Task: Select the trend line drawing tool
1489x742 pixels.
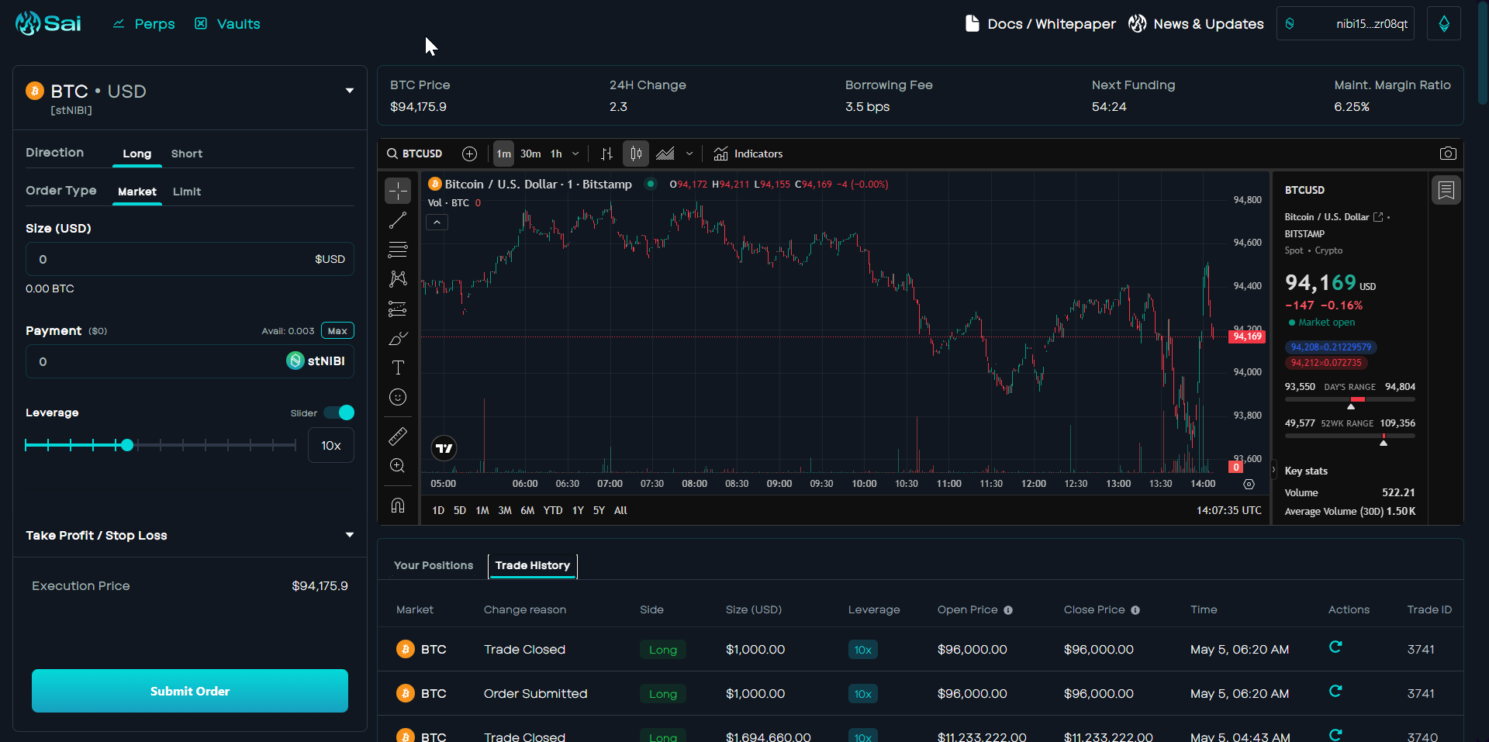Action: click(397, 221)
